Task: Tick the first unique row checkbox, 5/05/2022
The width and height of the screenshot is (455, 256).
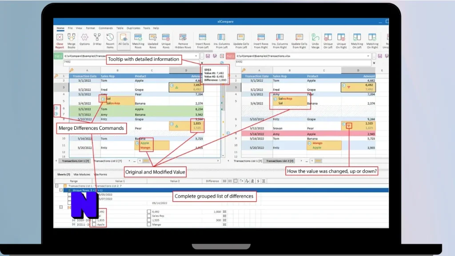Action: [x=69, y=195]
